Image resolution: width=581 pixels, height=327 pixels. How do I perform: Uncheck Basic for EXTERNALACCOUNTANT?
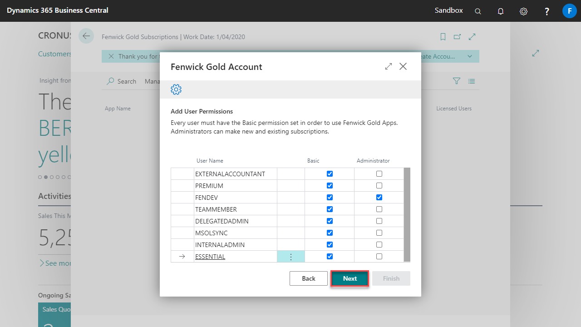click(x=330, y=173)
